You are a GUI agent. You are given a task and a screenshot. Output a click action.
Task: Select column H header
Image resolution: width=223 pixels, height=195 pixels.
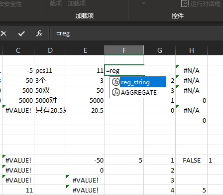(192, 50)
